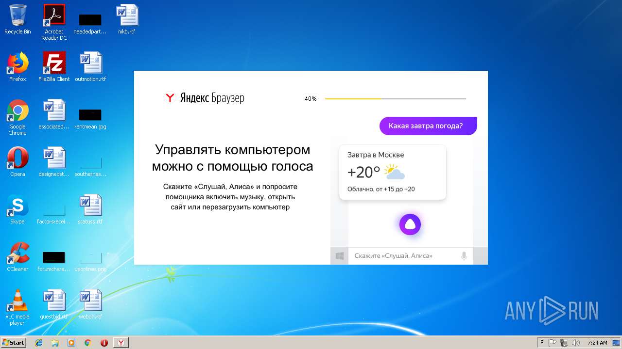The image size is (622, 349).
Task: Select the Acrobat Reader DC shortcut
Action: [x=54, y=22]
